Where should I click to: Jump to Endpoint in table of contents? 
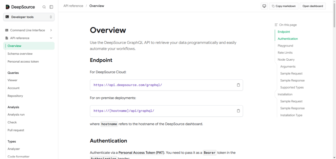click(x=284, y=32)
